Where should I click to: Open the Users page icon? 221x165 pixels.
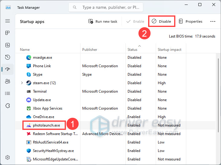pos(8,81)
